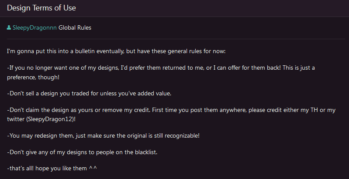Screen dimensions: 349x179
Task: Click the rule about redesigning them
Action: (x=103, y=135)
